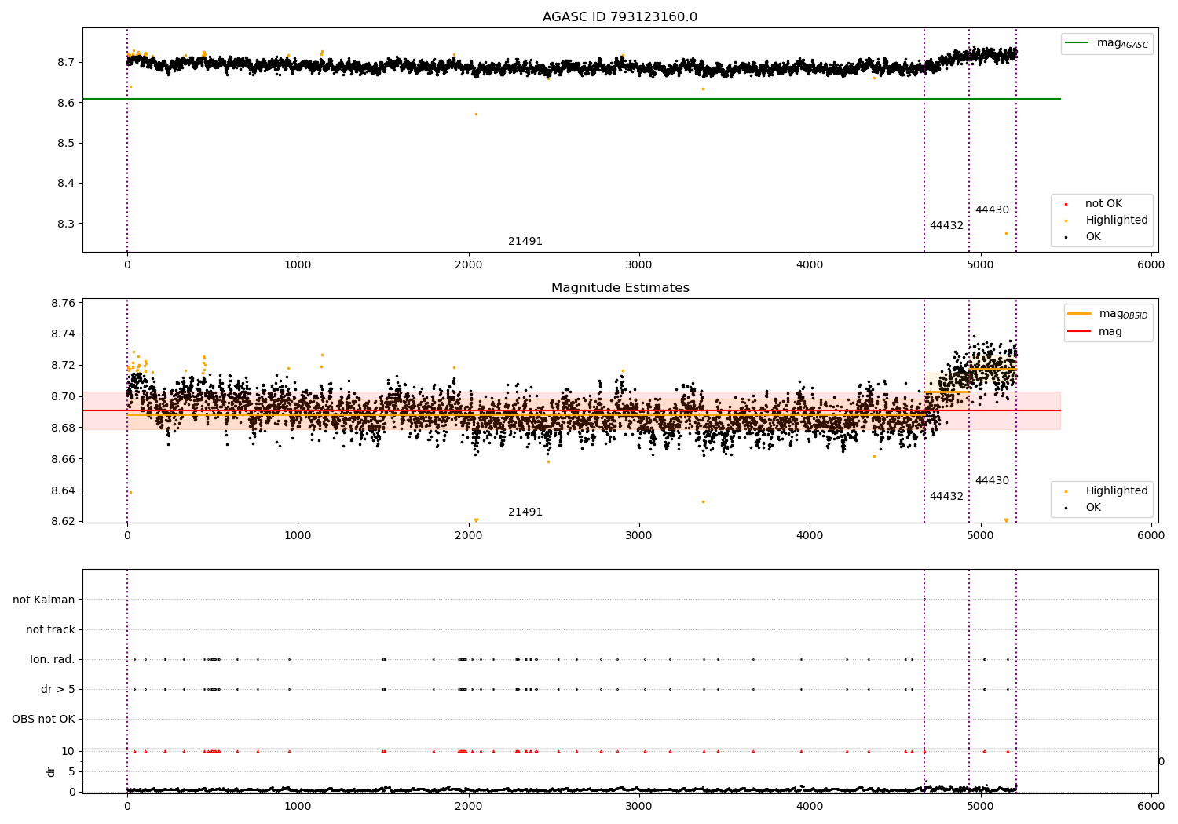Click the green mag AGASC horizontal line
The image size is (1178, 824).
572,99
